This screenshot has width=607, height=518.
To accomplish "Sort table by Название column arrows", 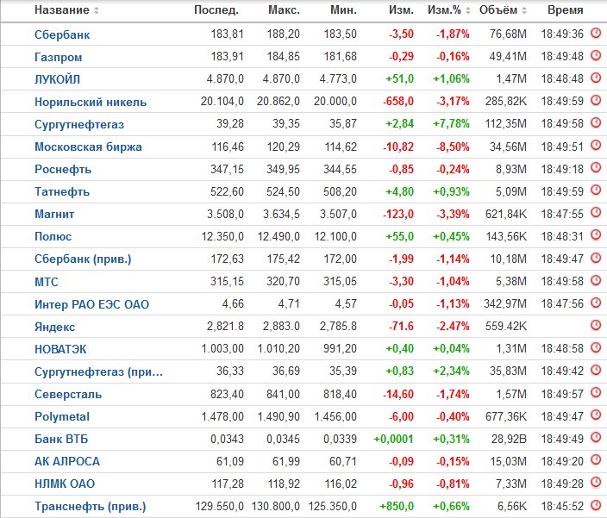I will [97, 10].
